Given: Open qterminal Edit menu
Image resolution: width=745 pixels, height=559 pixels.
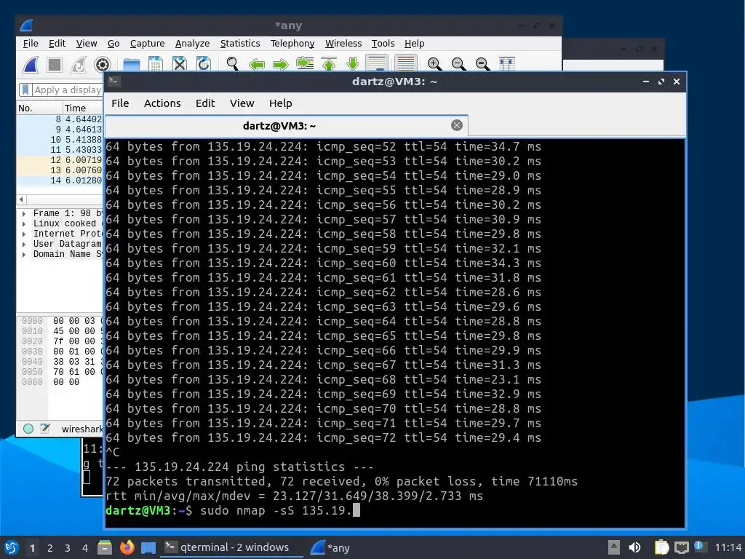Looking at the screenshot, I should point(205,103).
